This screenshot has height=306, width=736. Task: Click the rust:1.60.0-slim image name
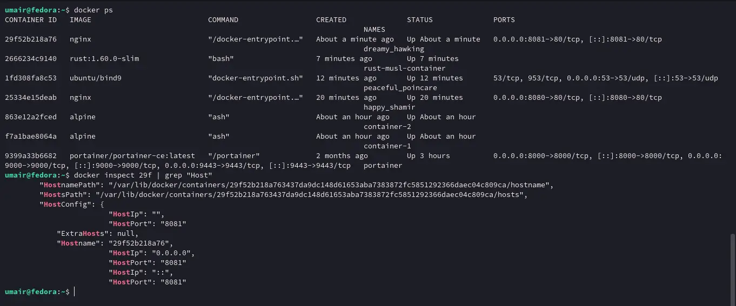tap(104, 59)
